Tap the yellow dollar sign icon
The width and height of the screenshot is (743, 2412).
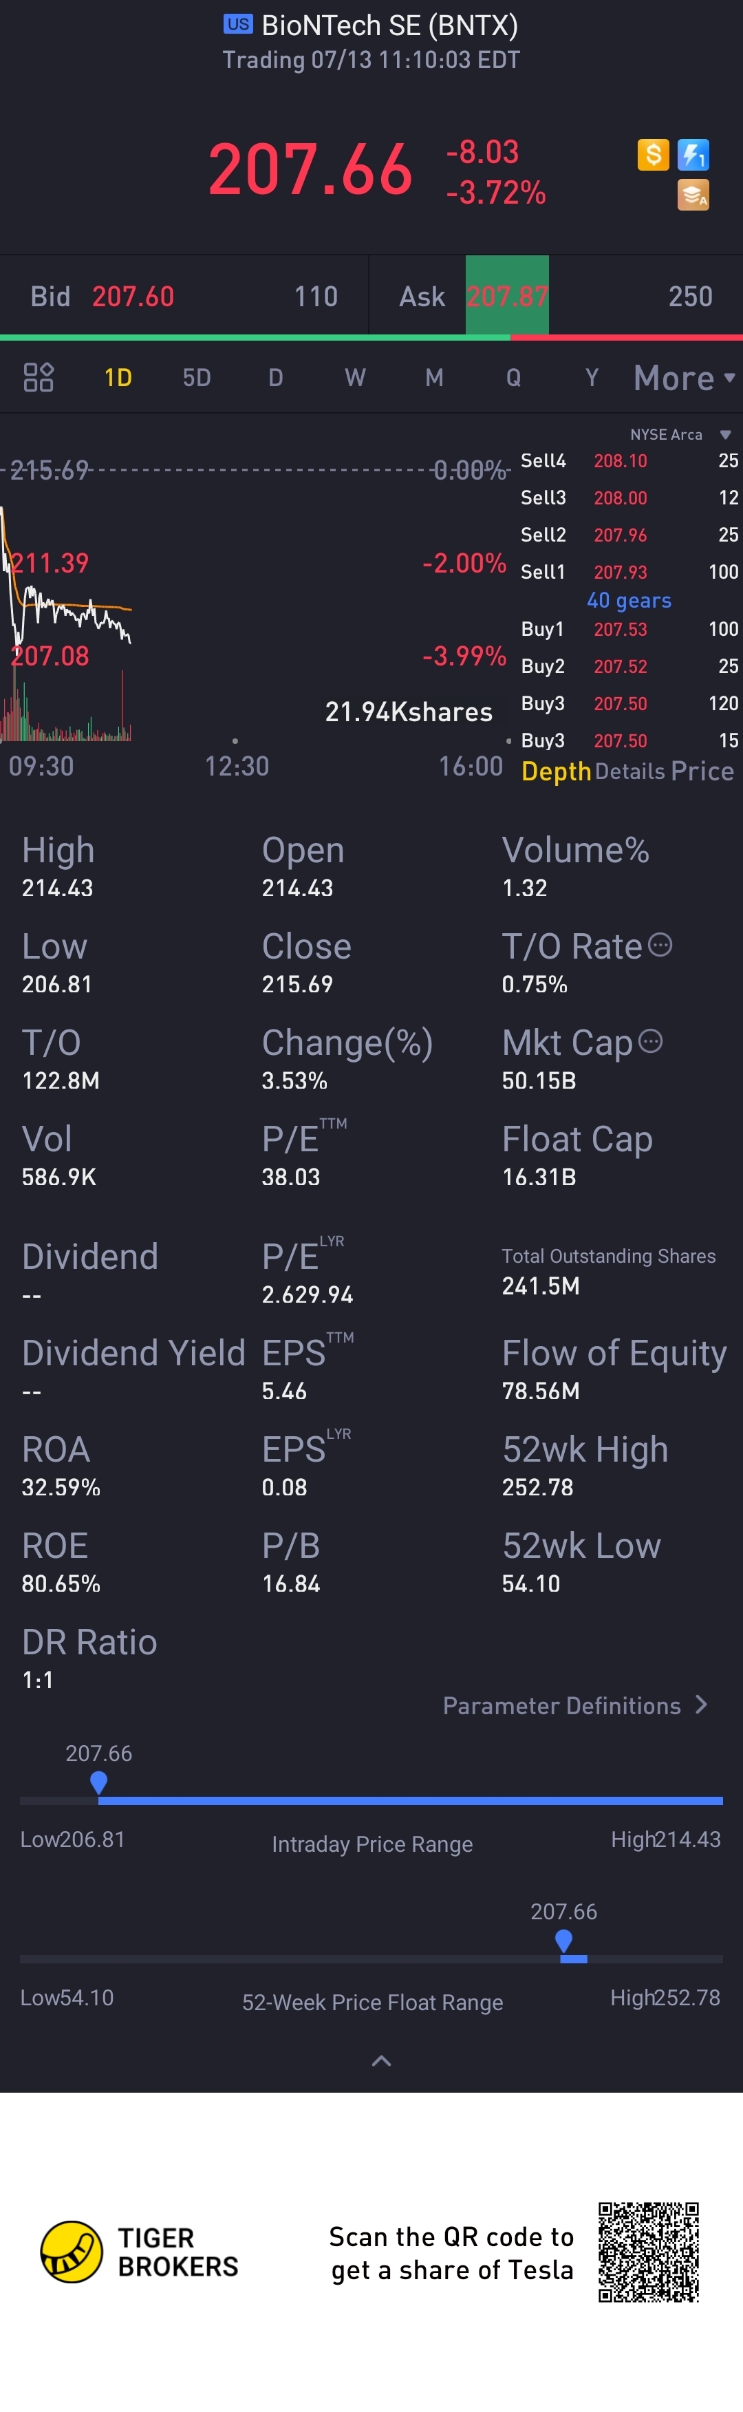(652, 155)
